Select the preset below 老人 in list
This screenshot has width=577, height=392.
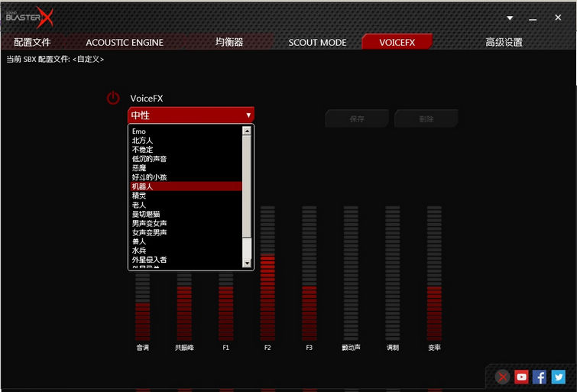coord(186,214)
